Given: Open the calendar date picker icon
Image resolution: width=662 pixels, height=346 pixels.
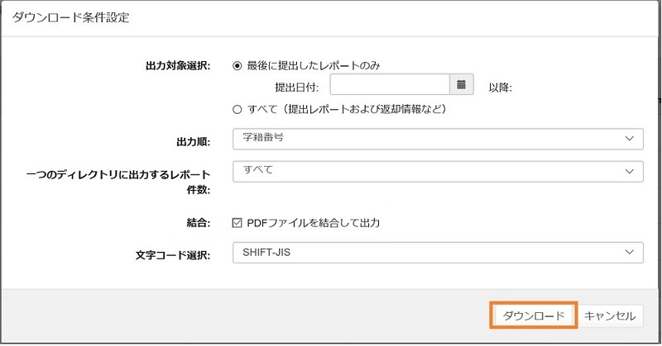Looking at the screenshot, I should 461,85.
